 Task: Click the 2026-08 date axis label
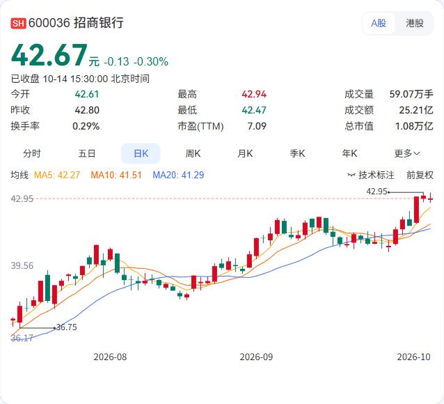pyautogui.click(x=110, y=357)
